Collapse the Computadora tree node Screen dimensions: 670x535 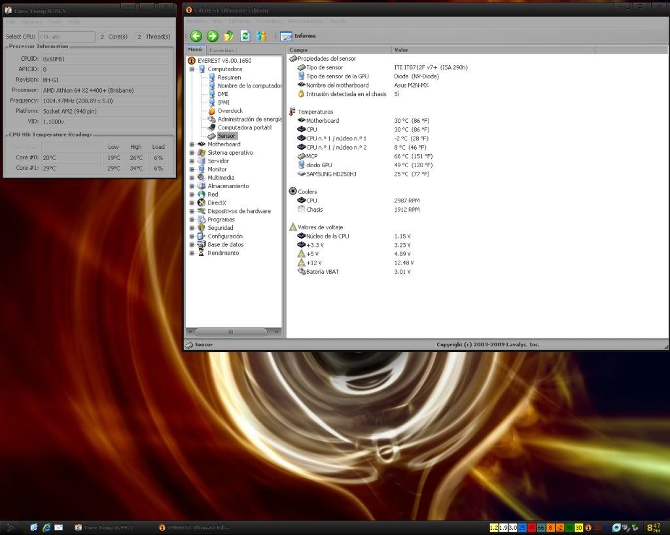tap(192, 69)
